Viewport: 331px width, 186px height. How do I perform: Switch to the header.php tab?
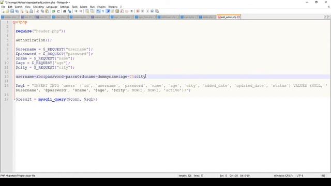(x=100, y=17)
